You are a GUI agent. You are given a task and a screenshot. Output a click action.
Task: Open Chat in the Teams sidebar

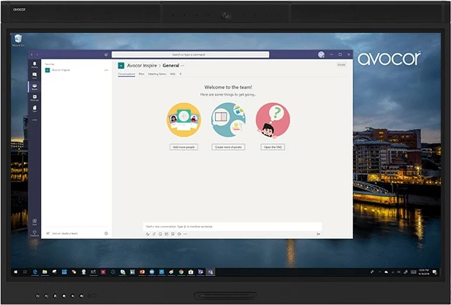tap(34, 75)
